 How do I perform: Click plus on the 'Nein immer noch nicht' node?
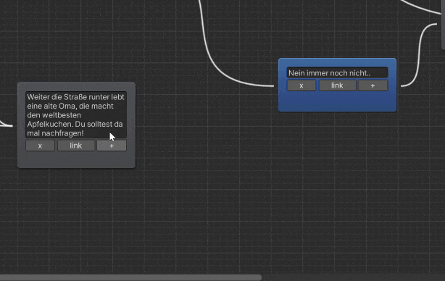373,85
